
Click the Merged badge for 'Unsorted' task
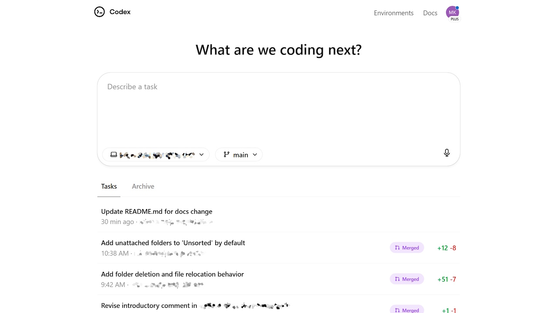point(407,248)
